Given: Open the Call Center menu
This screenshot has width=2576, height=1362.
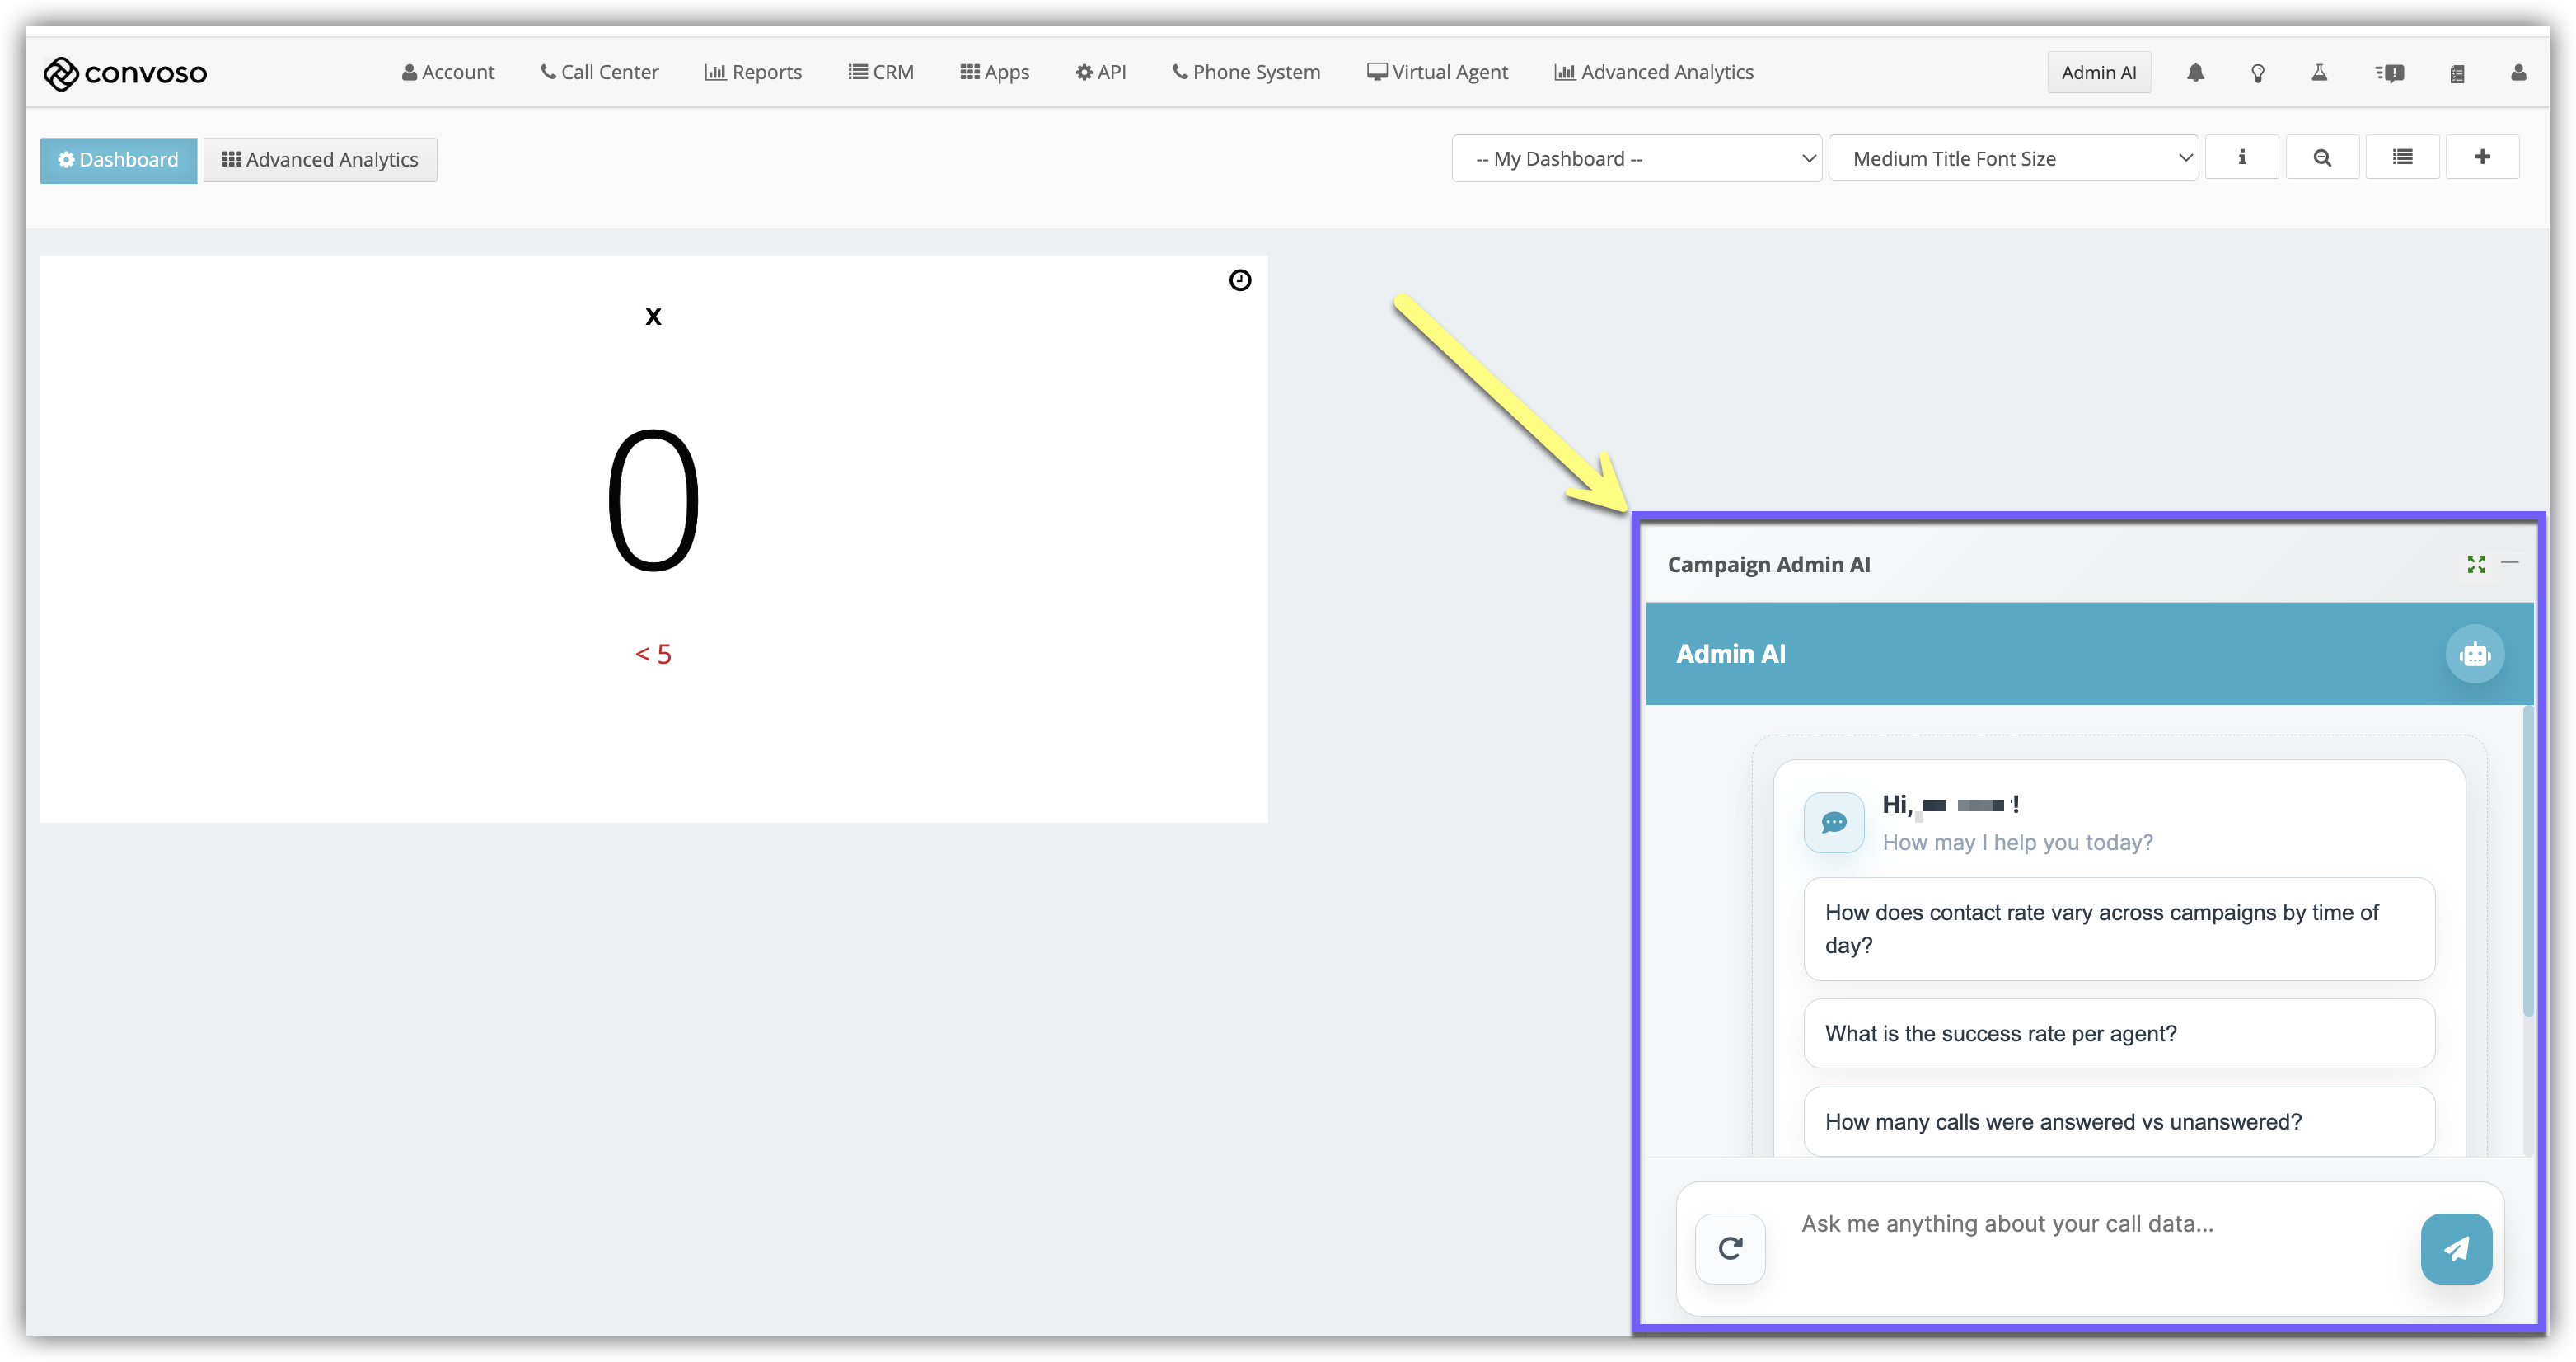Looking at the screenshot, I should (599, 73).
